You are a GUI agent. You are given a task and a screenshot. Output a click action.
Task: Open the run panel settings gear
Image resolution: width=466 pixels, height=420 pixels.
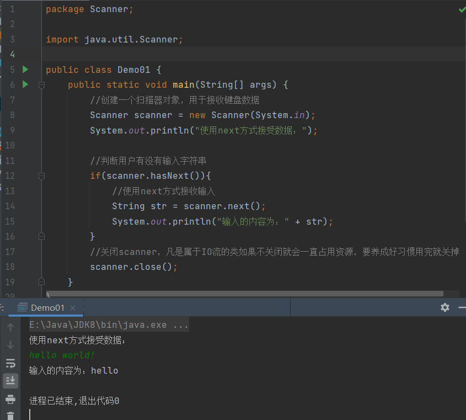click(x=445, y=307)
